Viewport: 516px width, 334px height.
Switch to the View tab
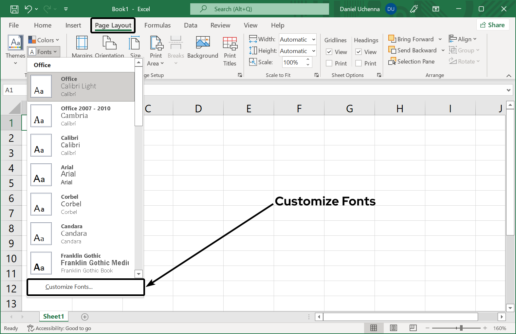tap(250, 25)
